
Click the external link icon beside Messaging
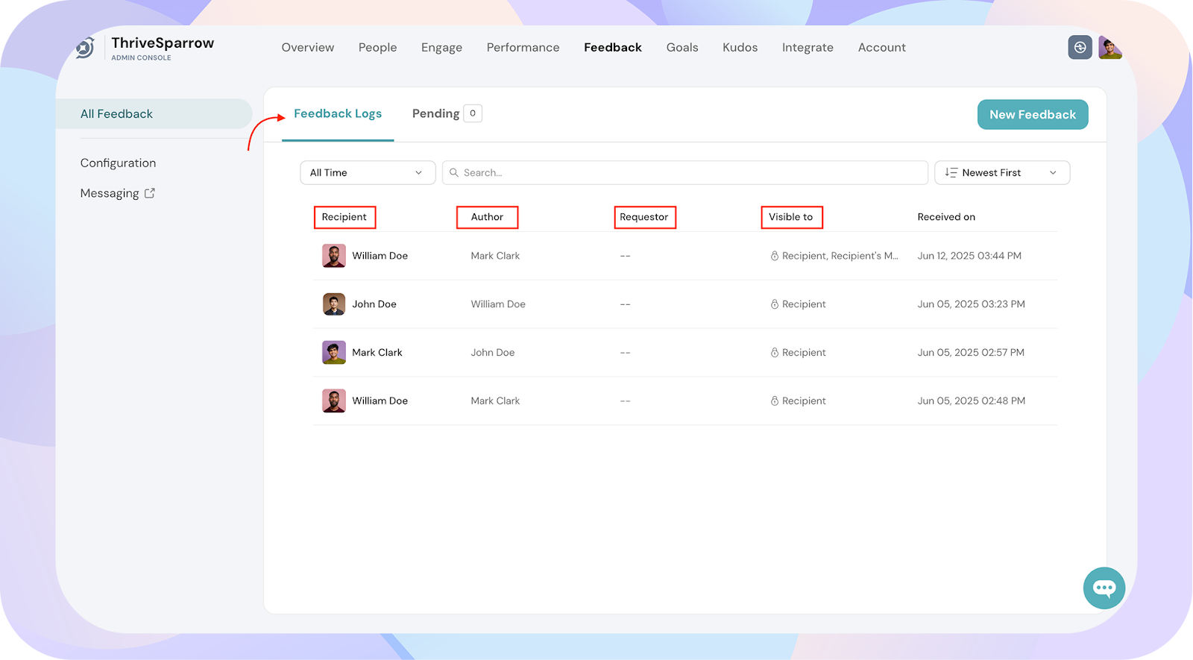[x=150, y=193]
